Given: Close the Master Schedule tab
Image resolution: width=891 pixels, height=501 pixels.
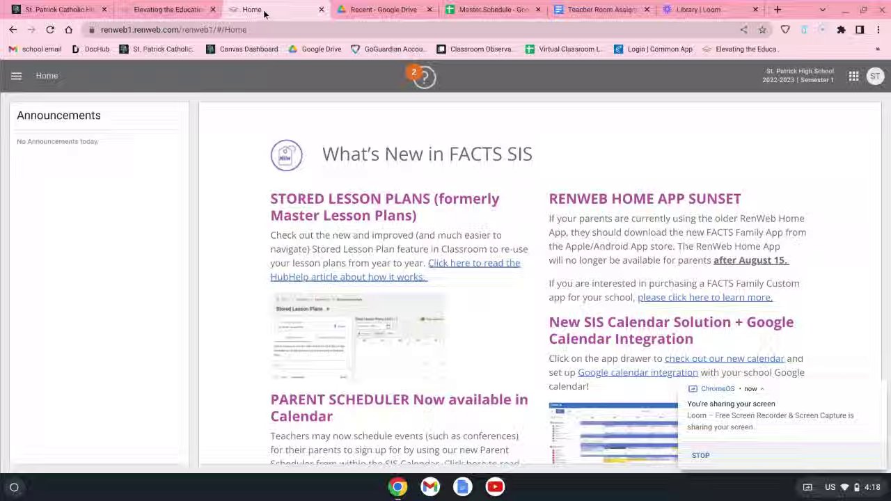Looking at the screenshot, I should tap(538, 10).
